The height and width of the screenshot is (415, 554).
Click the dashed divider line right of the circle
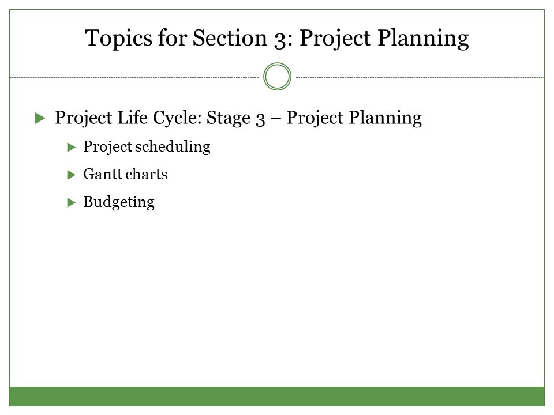click(x=420, y=77)
